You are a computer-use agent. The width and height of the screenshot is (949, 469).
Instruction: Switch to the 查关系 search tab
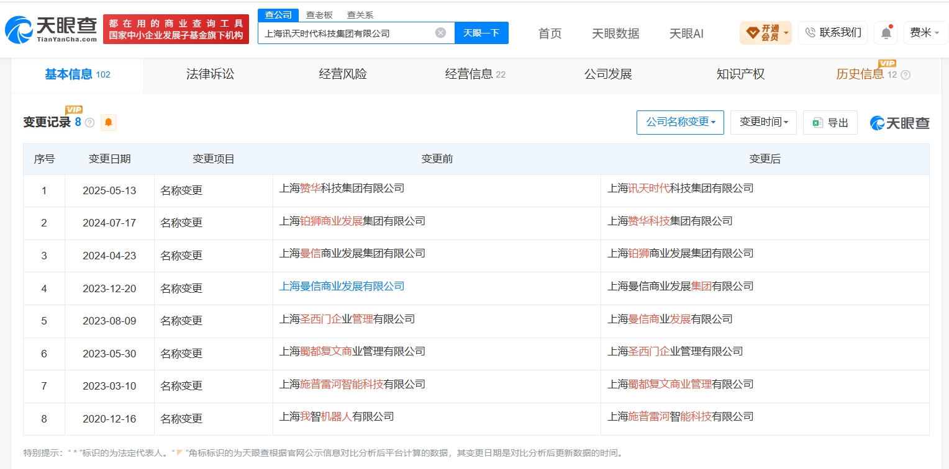tap(360, 15)
